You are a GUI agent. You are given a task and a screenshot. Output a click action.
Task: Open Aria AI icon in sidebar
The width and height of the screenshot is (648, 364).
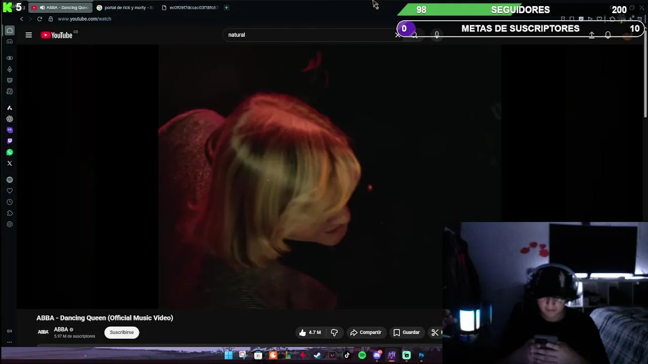[10, 108]
